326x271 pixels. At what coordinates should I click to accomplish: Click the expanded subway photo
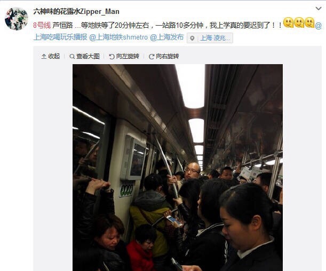tap(178, 167)
